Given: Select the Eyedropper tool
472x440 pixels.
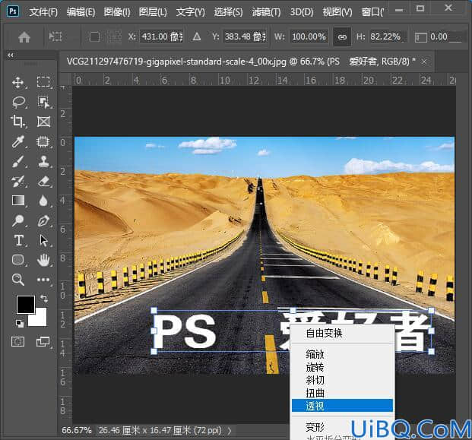Looking at the screenshot, I should coord(17,141).
